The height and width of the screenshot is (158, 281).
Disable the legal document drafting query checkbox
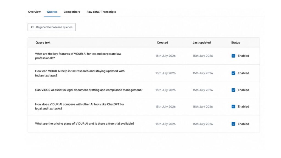coord(233,90)
